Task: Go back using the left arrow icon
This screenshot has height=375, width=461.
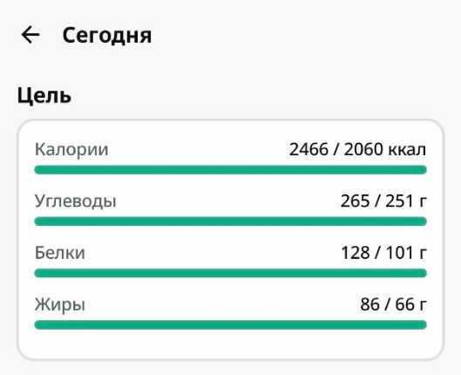Action: (x=31, y=35)
